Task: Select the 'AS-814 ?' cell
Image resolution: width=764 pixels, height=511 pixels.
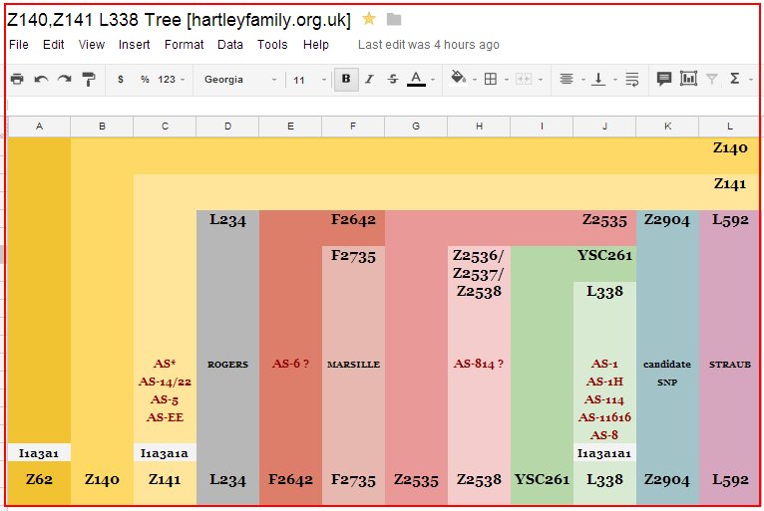Action: point(479,364)
